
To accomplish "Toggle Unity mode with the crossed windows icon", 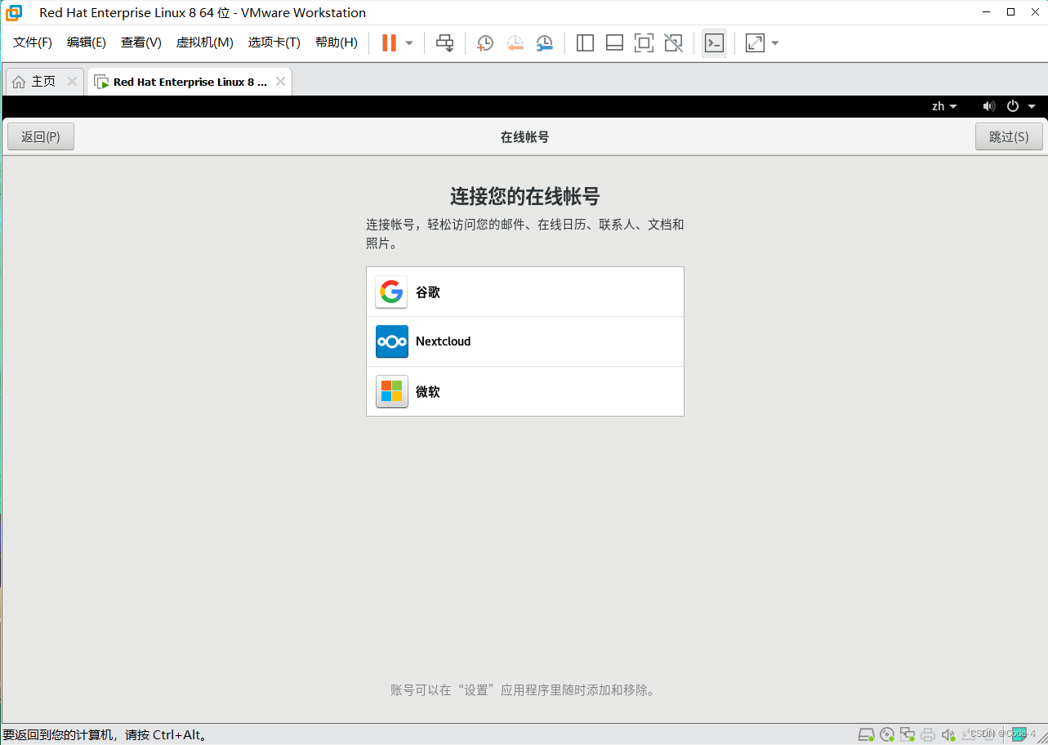I will coord(673,42).
